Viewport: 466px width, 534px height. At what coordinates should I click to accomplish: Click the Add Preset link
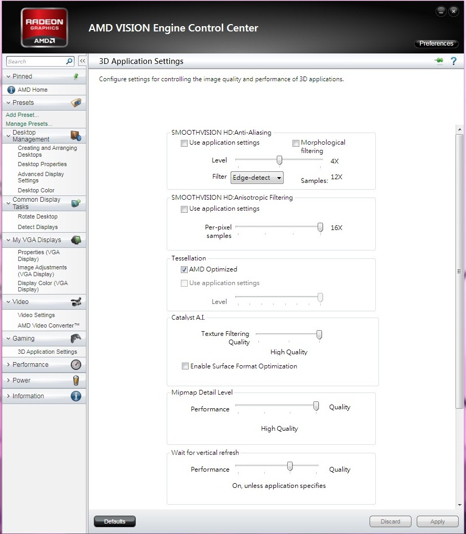pyautogui.click(x=22, y=115)
